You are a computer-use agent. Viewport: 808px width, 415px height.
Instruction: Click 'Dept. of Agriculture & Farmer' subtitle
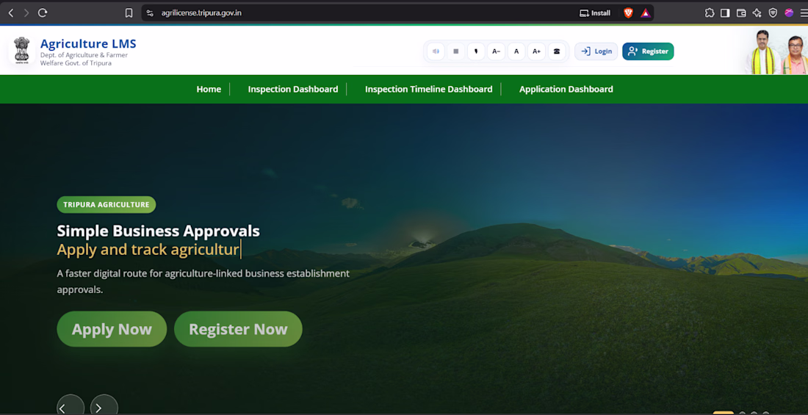[x=84, y=55]
